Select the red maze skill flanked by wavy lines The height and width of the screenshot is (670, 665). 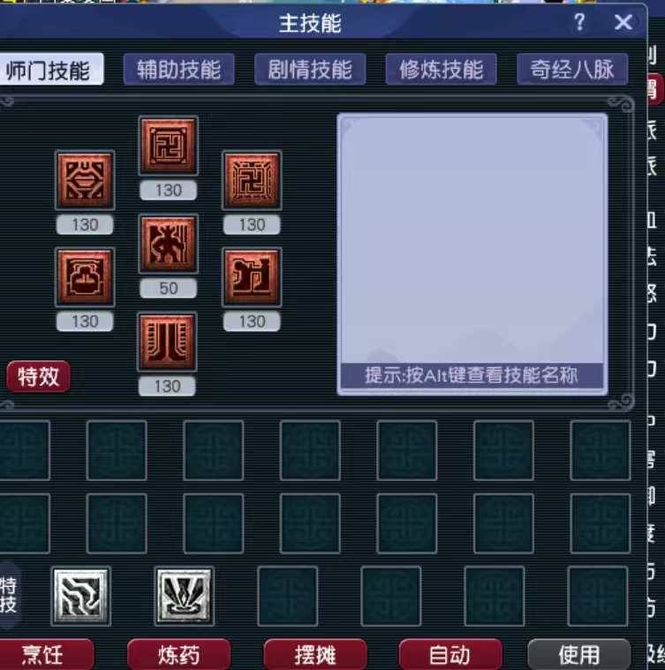point(252,180)
